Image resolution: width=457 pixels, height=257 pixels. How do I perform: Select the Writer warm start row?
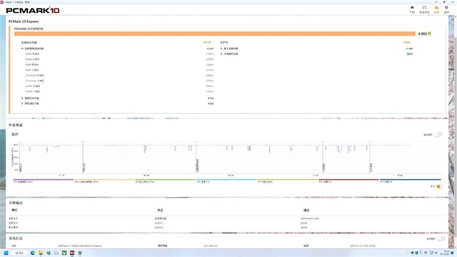click(x=119, y=54)
